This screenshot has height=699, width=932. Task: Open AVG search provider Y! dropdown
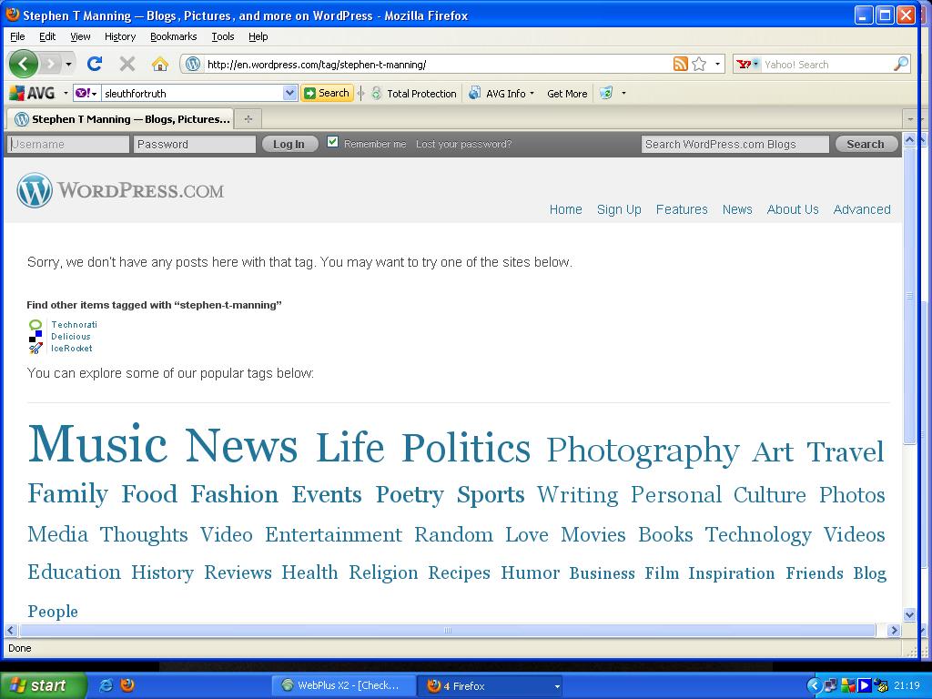[x=86, y=94]
